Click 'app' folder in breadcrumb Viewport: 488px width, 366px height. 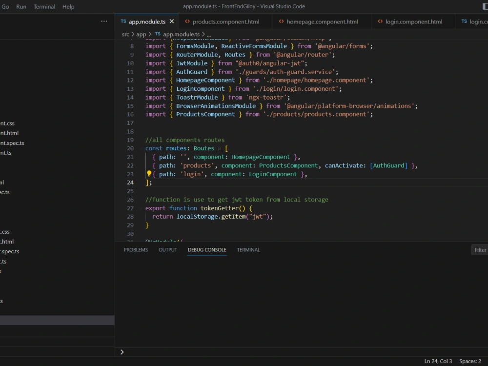pos(141,34)
